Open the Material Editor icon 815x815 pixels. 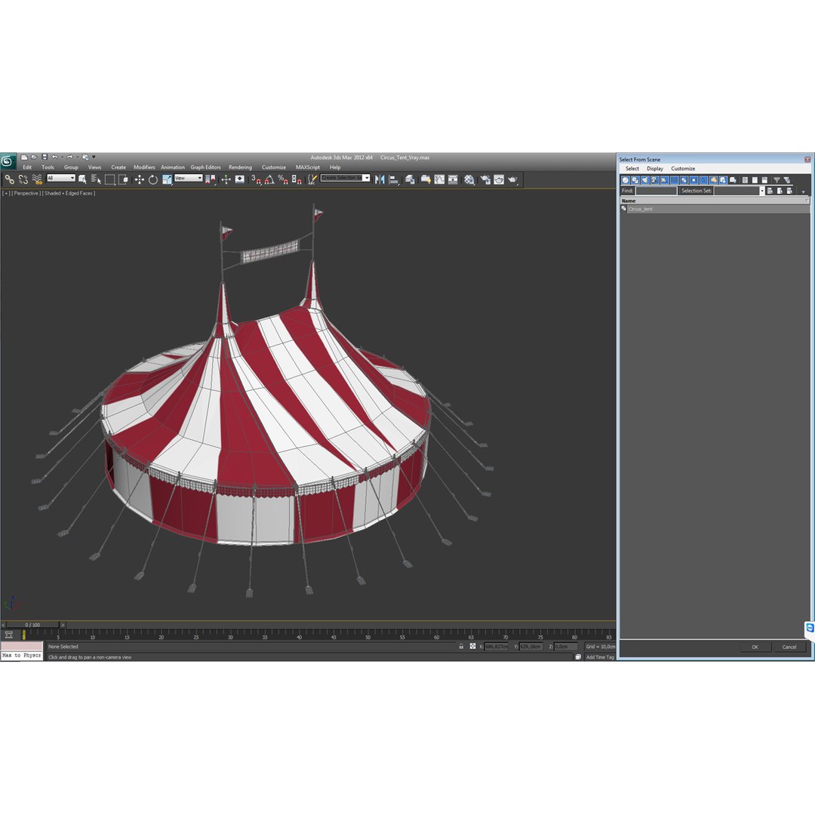tap(469, 180)
